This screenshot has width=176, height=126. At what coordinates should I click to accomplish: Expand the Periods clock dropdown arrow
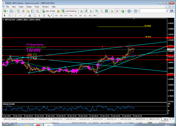[132, 11]
